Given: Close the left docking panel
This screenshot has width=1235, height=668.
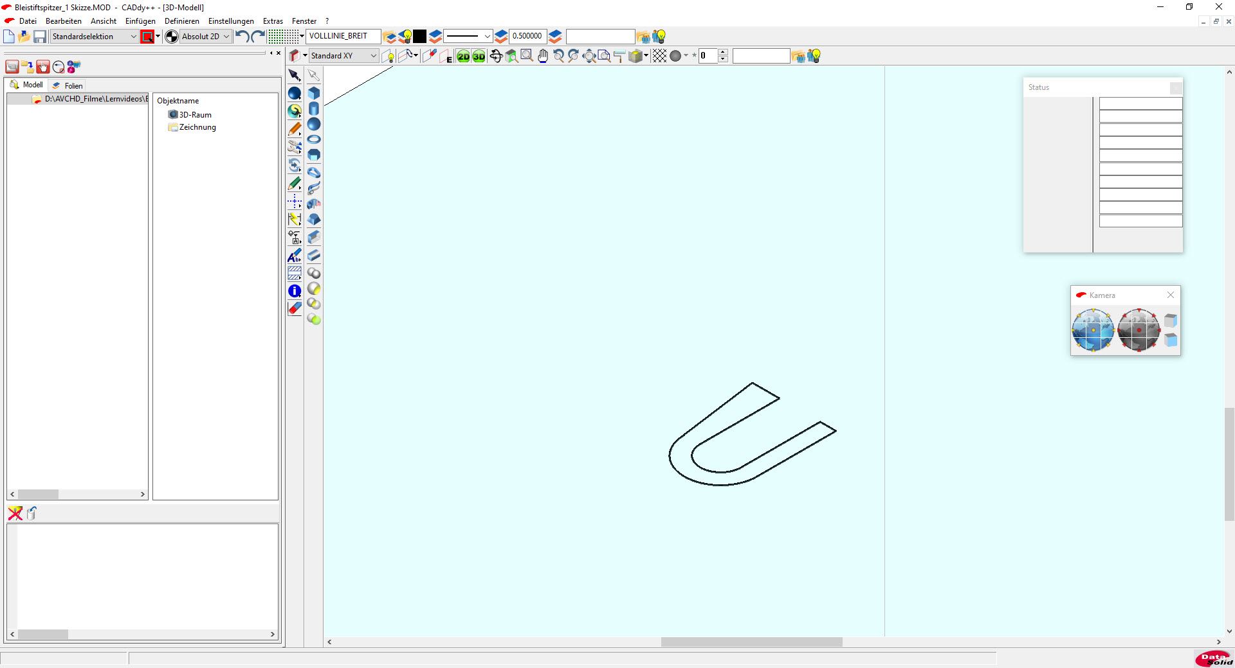Looking at the screenshot, I should 279,53.
